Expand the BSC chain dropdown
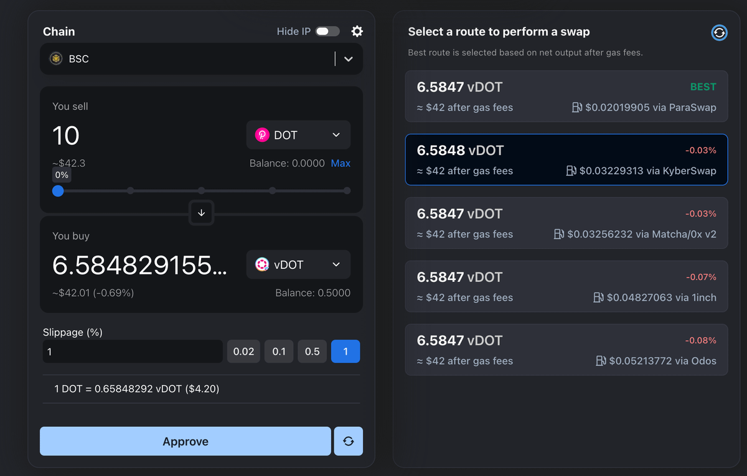 (x=349, y=59)
